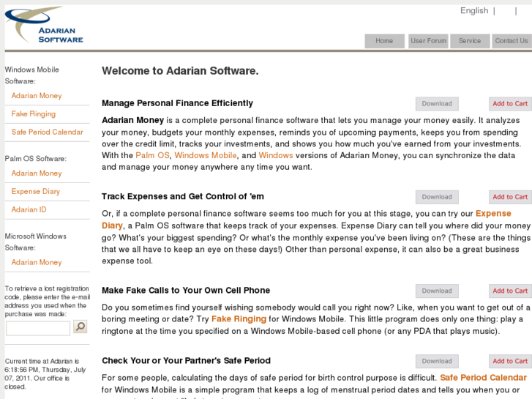Image resolution: width=532 pixels, height=399 pixels.
Task: Open Safe Period Calendar in the sidebar
Action: tap(47, 132)
